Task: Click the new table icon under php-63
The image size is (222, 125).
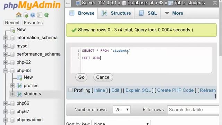Action: point(19,77)
